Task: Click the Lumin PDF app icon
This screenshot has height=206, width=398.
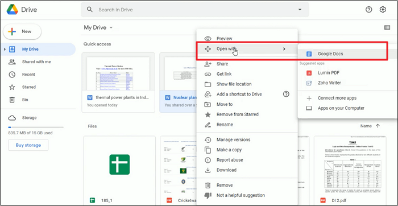Action: (x=309, y=73)
